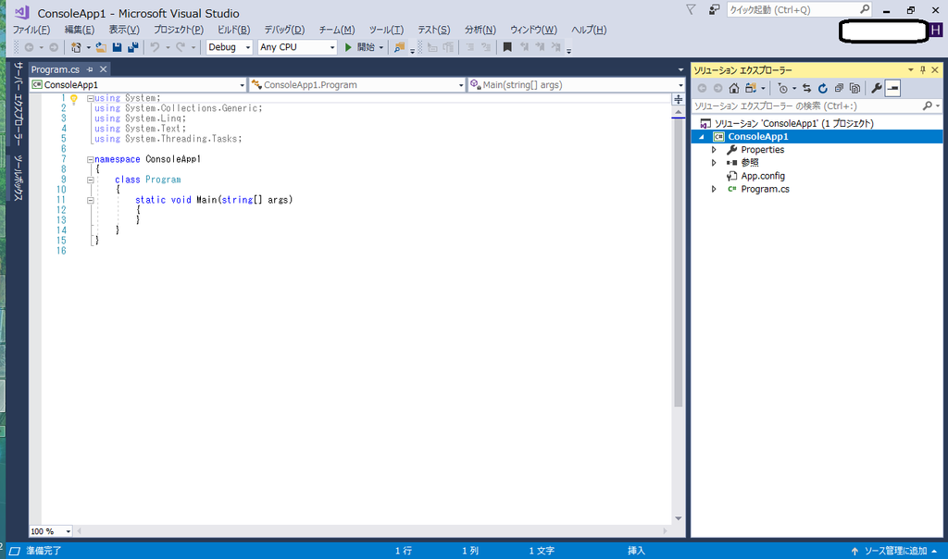Click the Navigate Backward toolbar icon
The width and height of the screenshot is (948, 559).
[x=29, y=47]
